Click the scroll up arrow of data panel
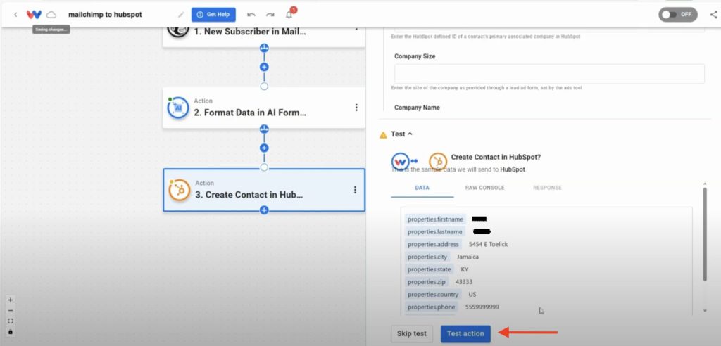The width and height of the screenshot is (721, 346). point(705,184)
